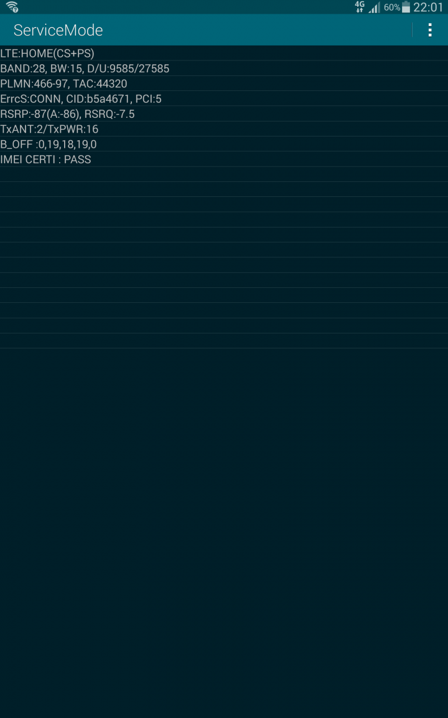Image resolution: width=448 pixels, height=718 pixels.
Task: Select the TxANT:2/TxPWR:16 row
Action: pos(224,128)
